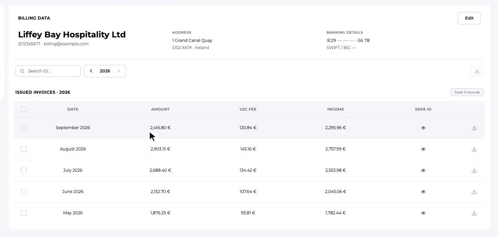The image size is (498, 237).
Task: Click the income value 2,757.99 €
Action: (x=336, y=149)
